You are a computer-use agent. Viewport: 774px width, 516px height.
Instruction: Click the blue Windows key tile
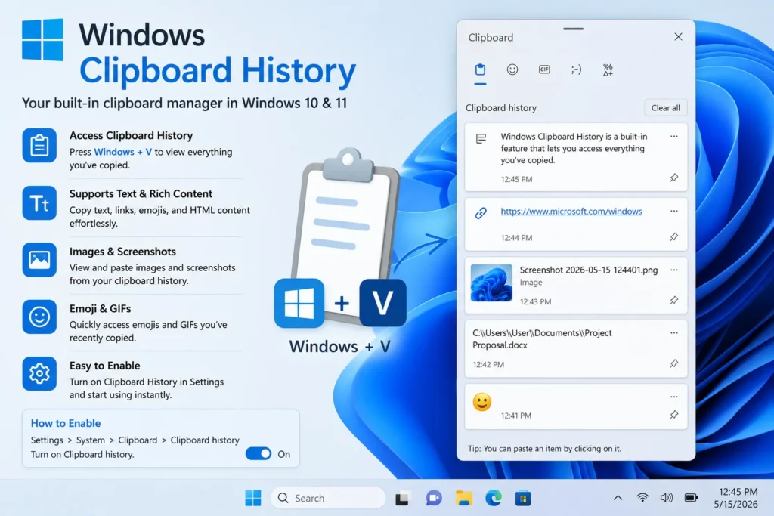coord(299,303)
